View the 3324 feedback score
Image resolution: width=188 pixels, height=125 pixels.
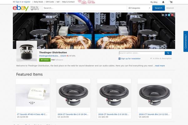[x=63, y=56]
